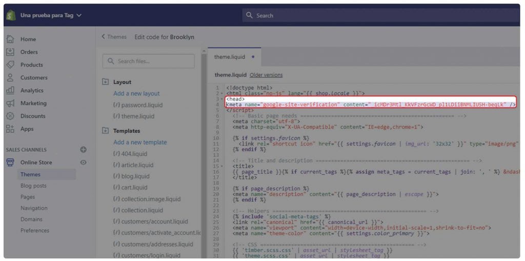Open Navigation submenu item
Screen dimensions: 525x261
(x=34, y=208)
